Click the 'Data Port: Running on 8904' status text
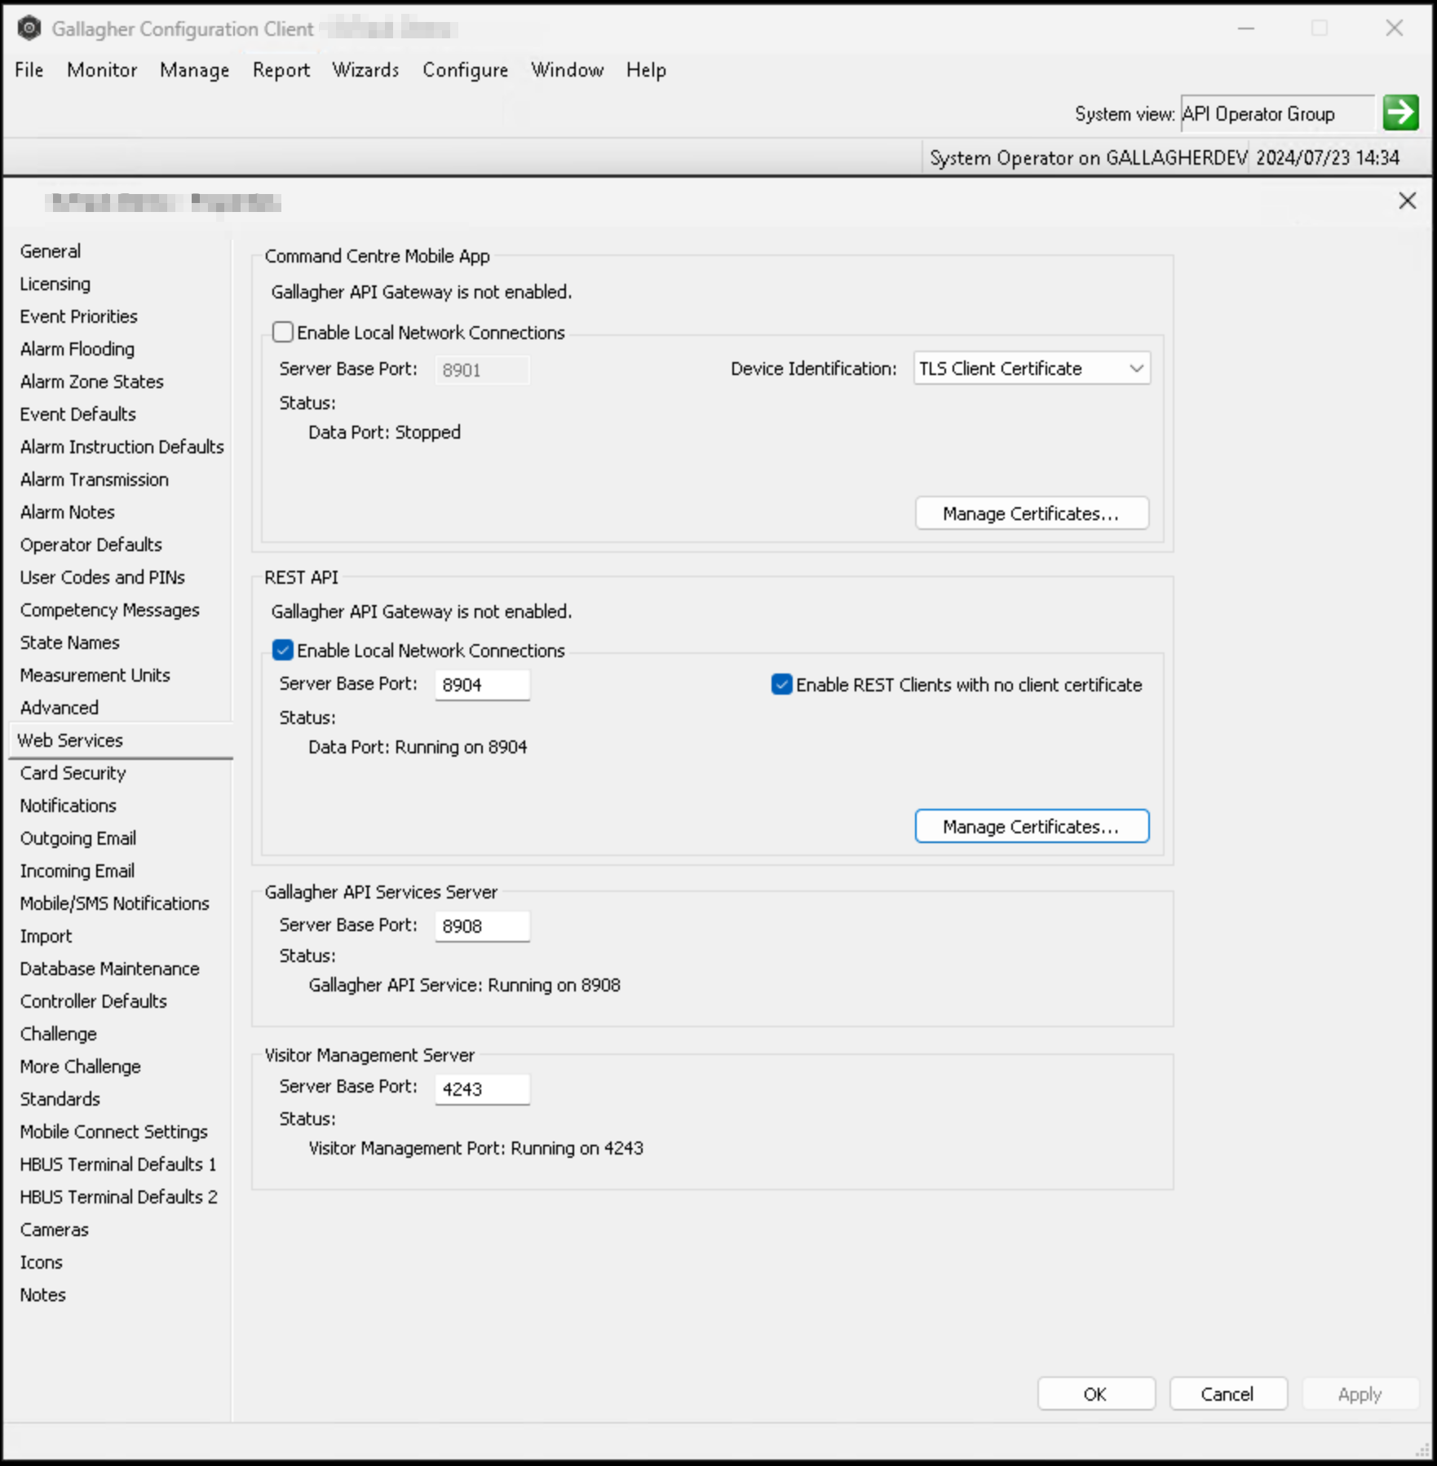1437x1466 pixels. click(418, 747)
